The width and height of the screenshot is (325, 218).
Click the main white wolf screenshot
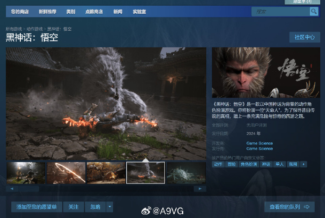point(106,104)
